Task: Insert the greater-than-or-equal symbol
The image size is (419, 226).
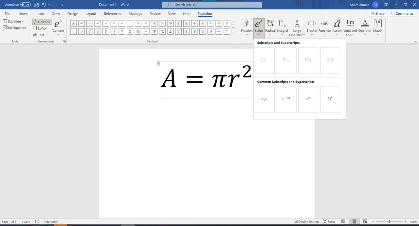Action: coord(186,23)
